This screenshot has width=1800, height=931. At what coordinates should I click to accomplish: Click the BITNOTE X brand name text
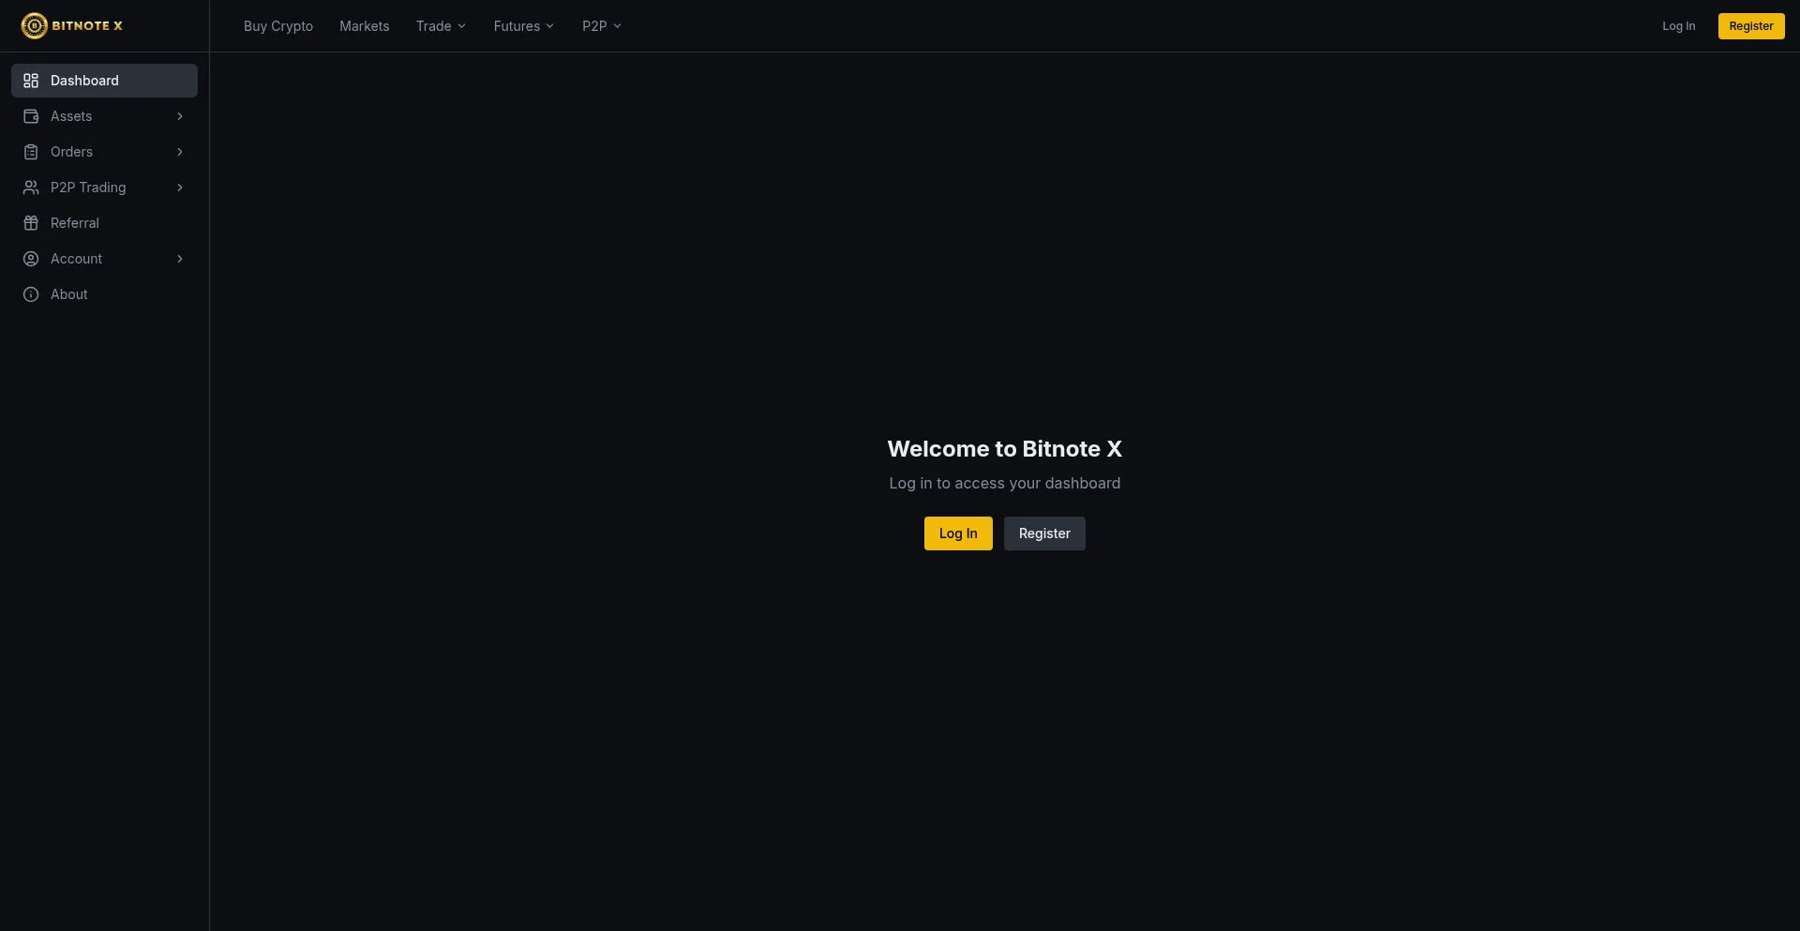(x=87, y=25)
